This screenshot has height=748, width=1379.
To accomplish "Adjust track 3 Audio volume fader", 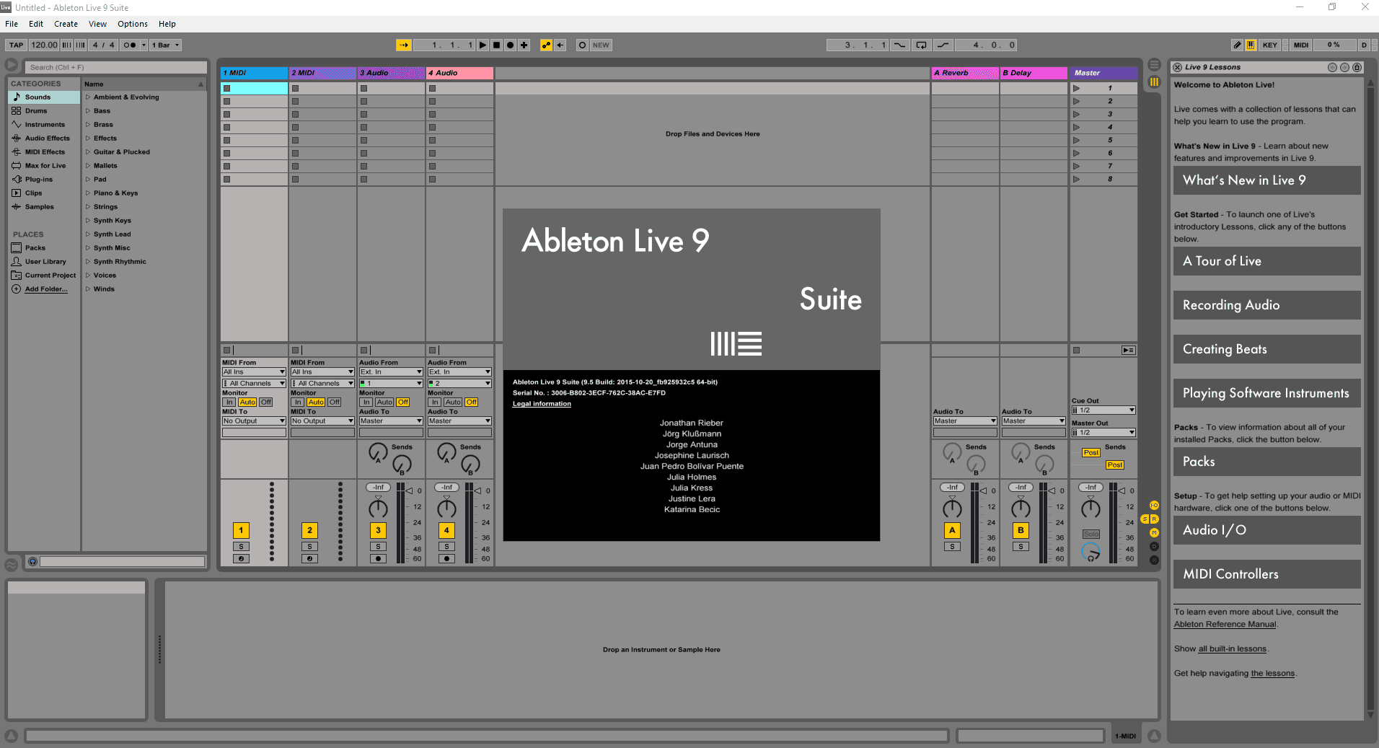I will click(408, 490).
